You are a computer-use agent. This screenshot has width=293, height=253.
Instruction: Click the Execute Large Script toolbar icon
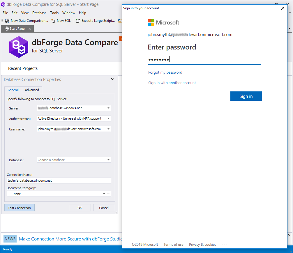[x=77, y=20]
